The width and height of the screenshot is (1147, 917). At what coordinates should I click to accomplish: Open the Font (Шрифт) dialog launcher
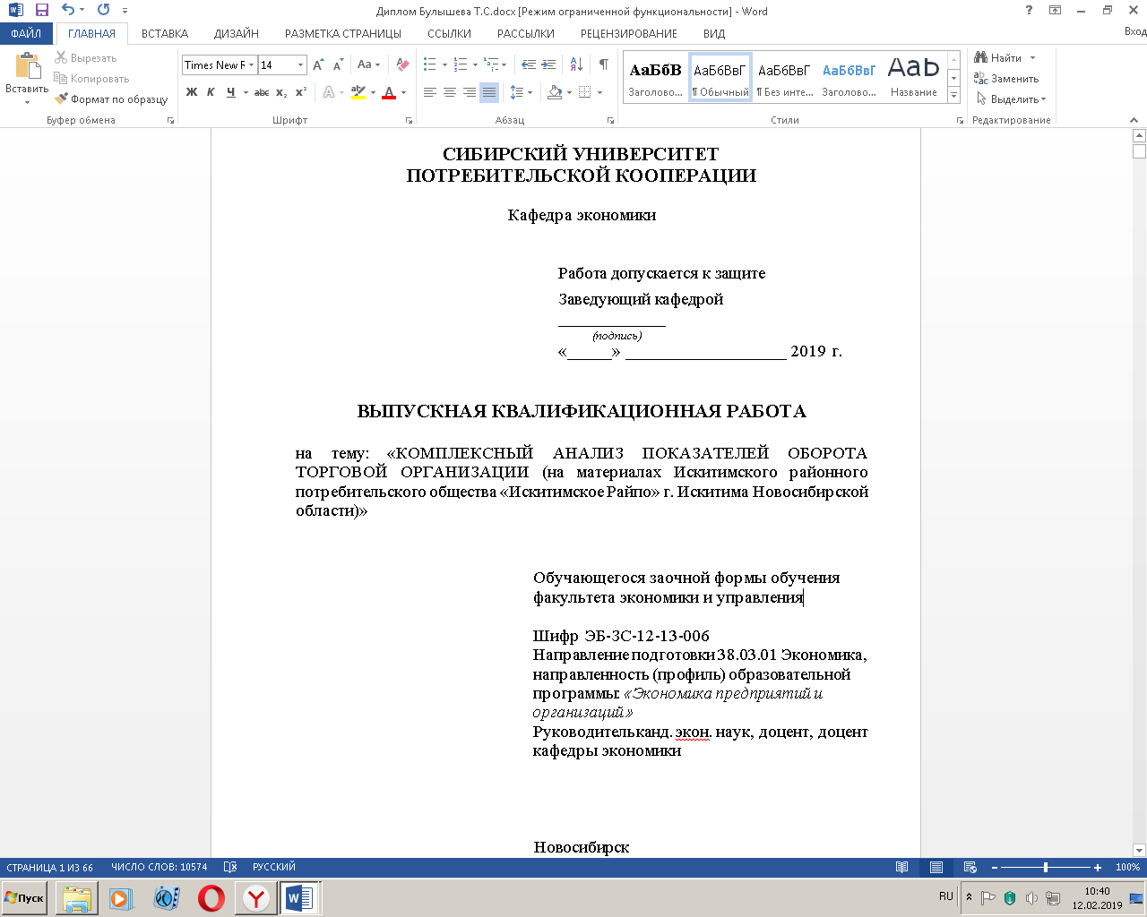[410, 120]
